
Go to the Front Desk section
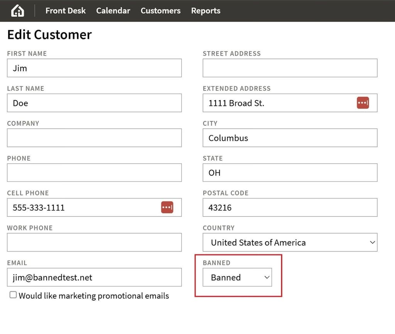[66, 10]
